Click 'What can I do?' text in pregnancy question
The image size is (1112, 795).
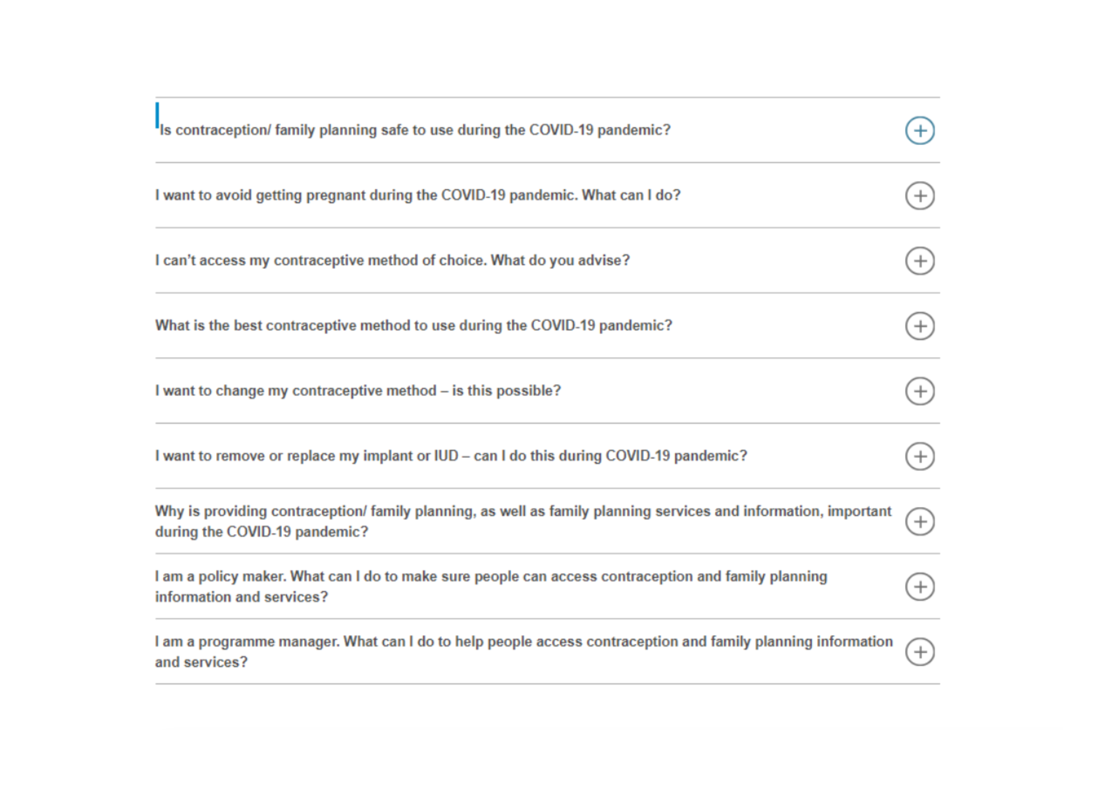631,195
